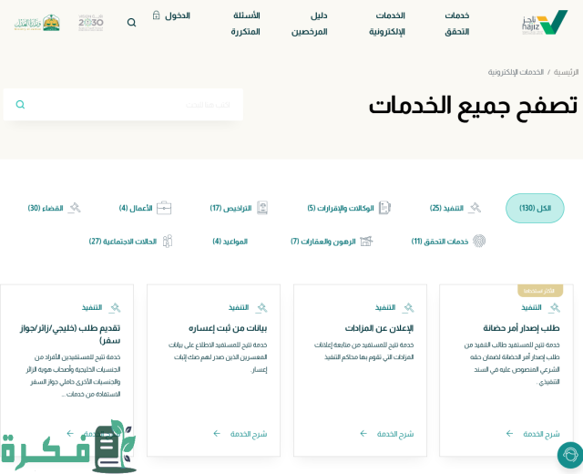Viewport: 583px width, 474px height.
Task: Click the license icon next to التراخيص
Action: 263,208
